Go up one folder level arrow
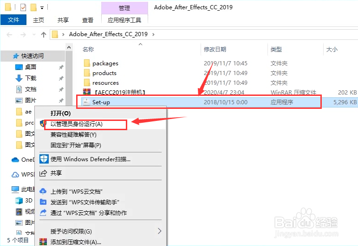This screenshot has width=358, height=246. pyautogui.click(x=43, y=35)
